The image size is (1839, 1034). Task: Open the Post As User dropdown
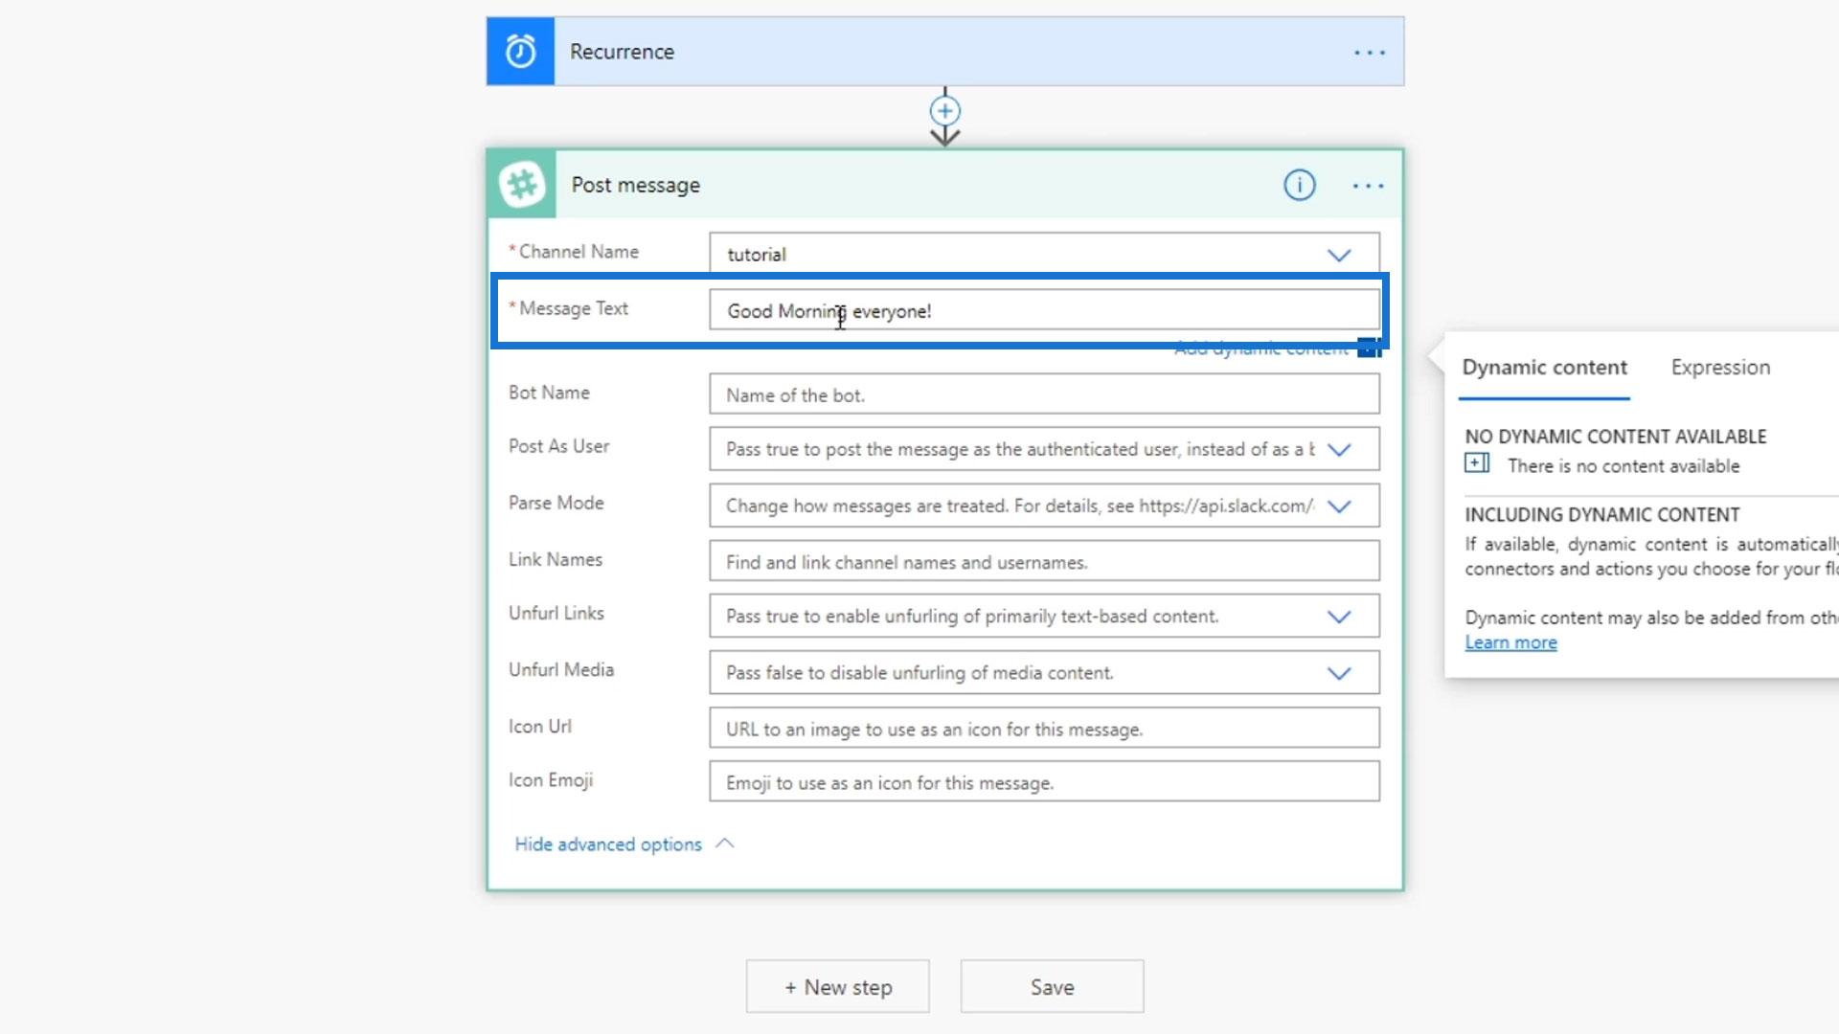pyautogui.click(x=1338, y=450)
